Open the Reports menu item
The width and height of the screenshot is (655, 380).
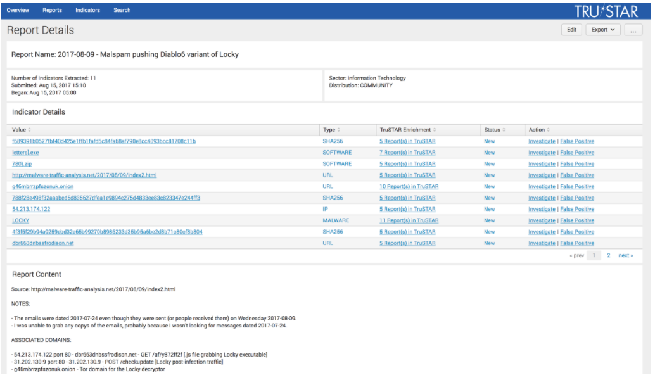(52, 9)
